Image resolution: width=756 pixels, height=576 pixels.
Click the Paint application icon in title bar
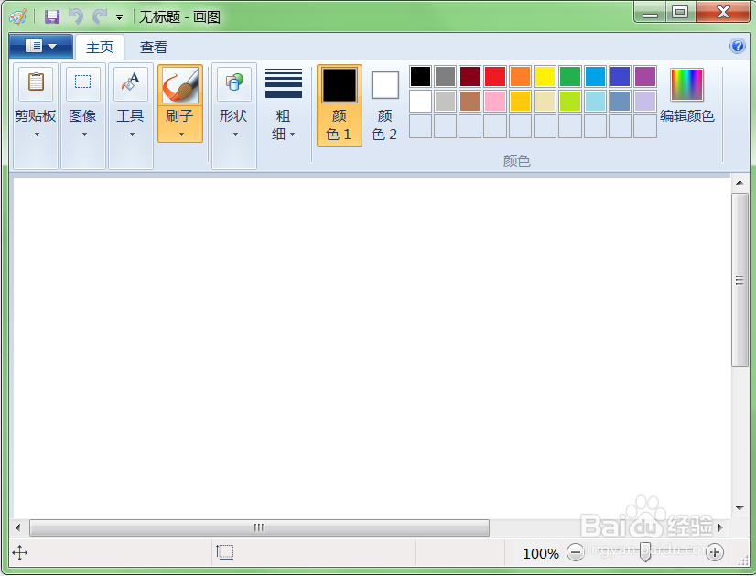(x=18, y=16)
